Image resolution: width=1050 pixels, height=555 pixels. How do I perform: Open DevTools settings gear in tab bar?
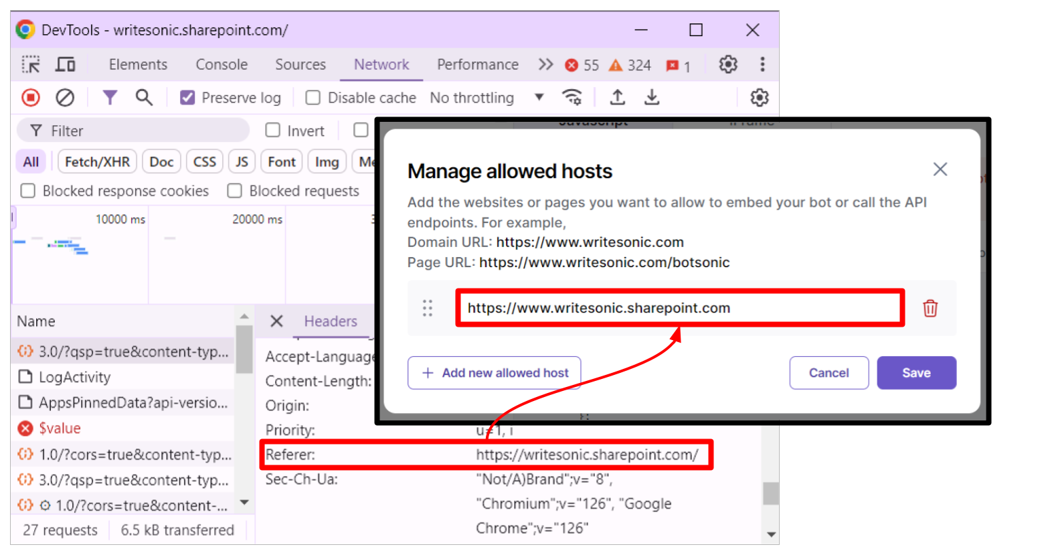click(x=728, y=64)
